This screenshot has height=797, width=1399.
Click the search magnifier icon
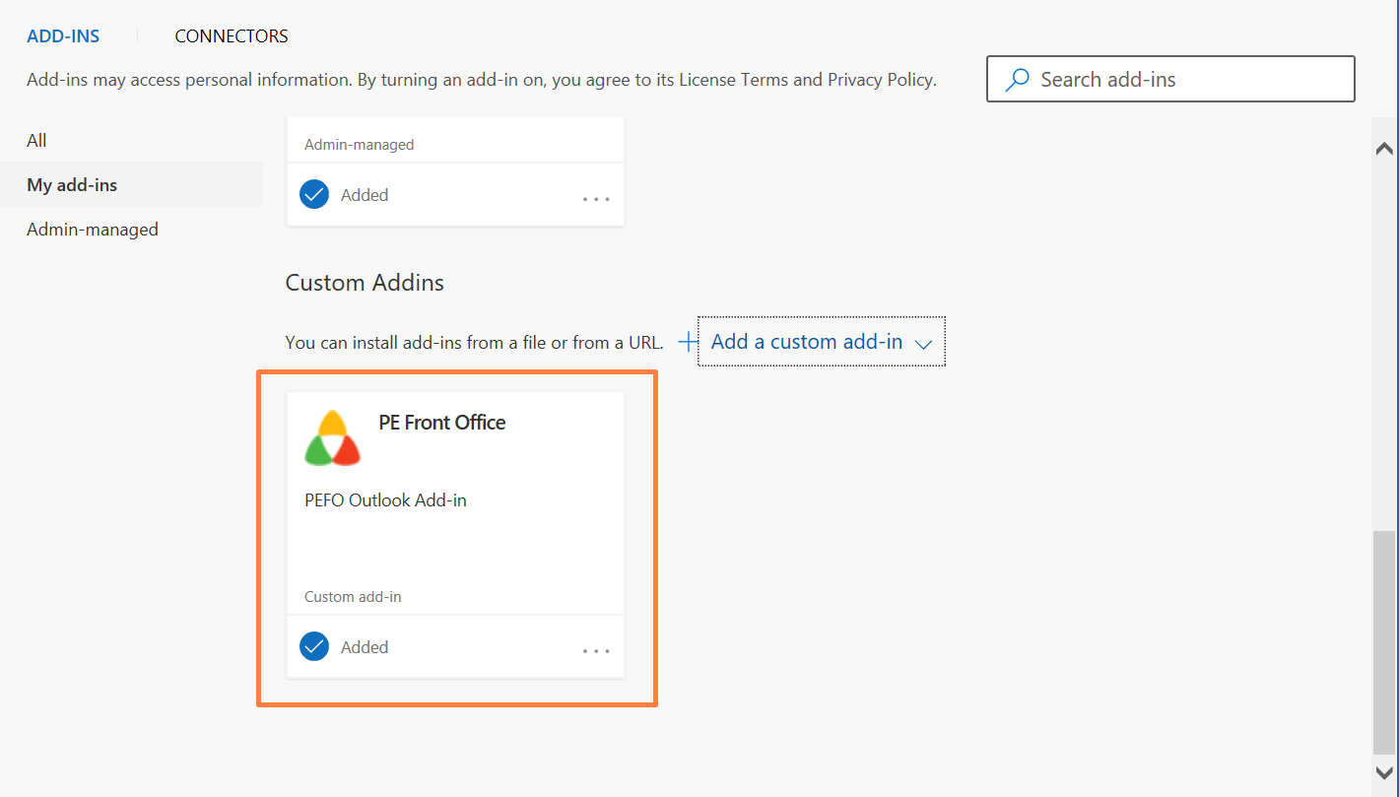(x=1017, y=80)
